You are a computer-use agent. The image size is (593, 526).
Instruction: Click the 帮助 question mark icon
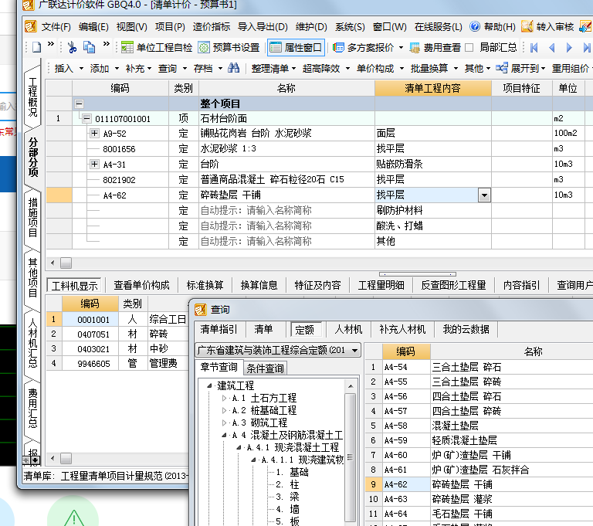(475, 26)
